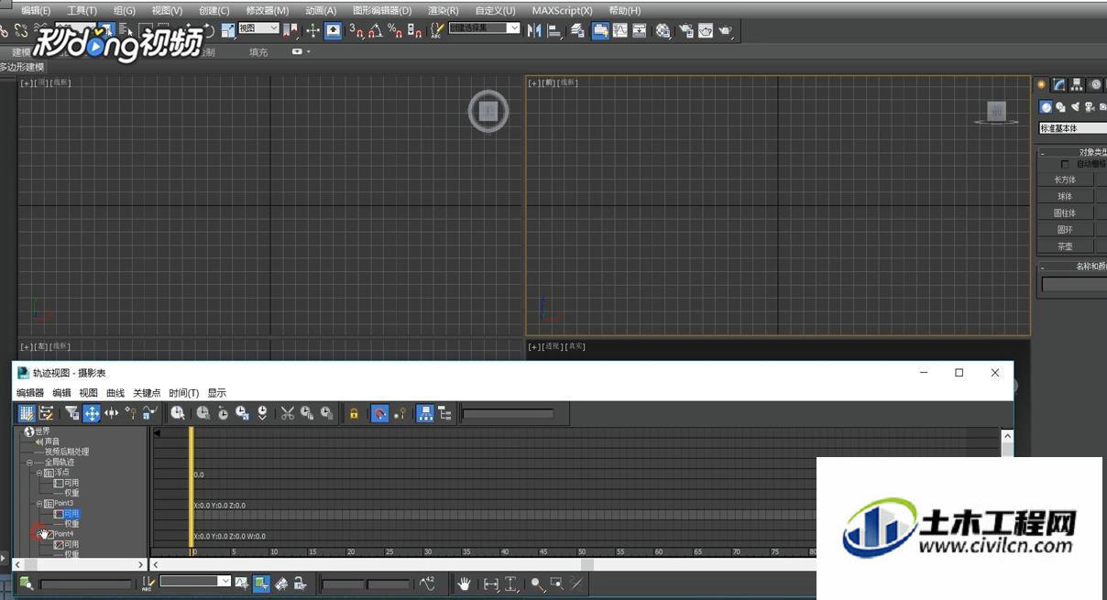Click the ViewCube in the top-left viewport
Image resolution: width=1107 pixels, height=600 pixels.
pyautogui.click(x=488, y=112)
